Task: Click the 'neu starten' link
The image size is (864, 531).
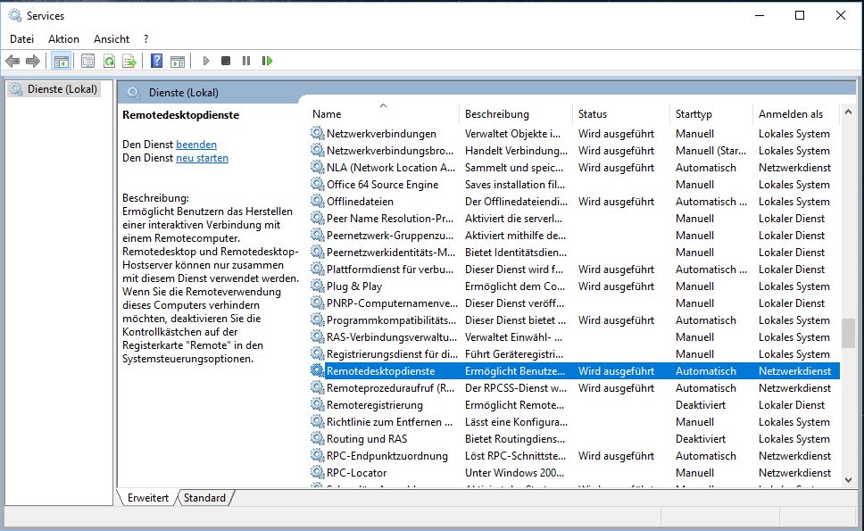Action: pyautogui.click(x=202, y=158)
